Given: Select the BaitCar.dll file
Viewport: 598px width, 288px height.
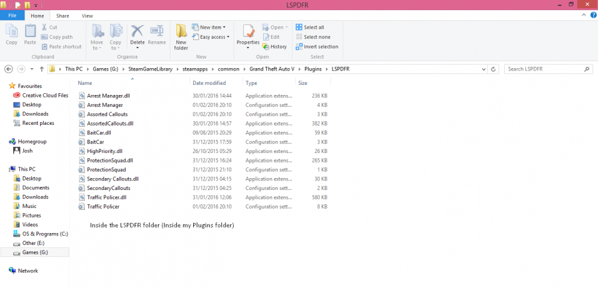Looking at the screenshot, I should pos(94,133).
